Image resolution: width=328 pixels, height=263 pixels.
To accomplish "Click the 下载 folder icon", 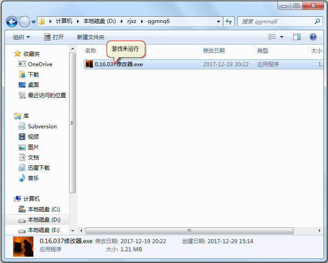I will (22, 74).
